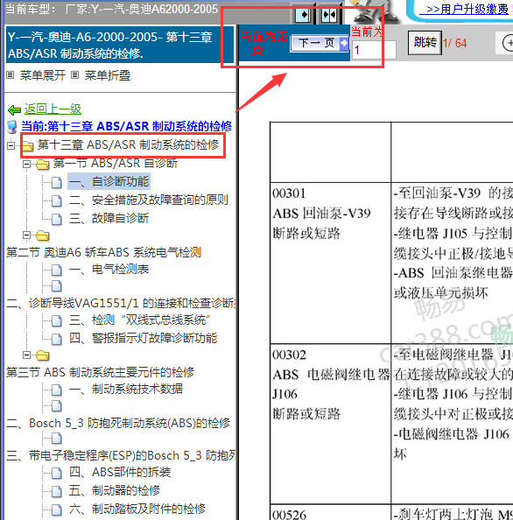Click page icon above 二、Bosch 5_3 防抱死
The height and width of the screenshot is (520, 513).
[56, 405]
